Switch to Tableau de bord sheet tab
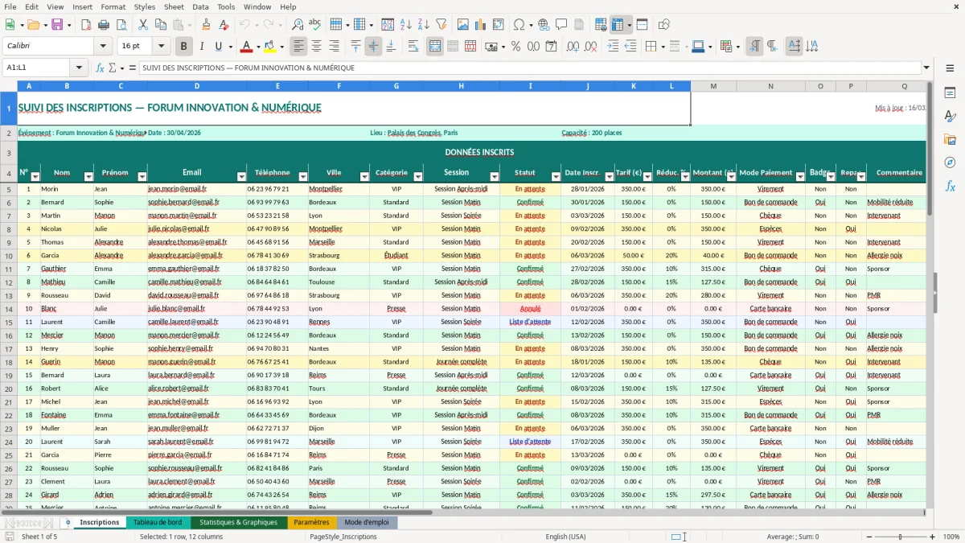This screenshot has height=543, width=965. point(158,523)
